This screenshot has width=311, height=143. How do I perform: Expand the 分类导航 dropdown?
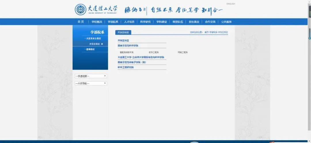(91, 83)
